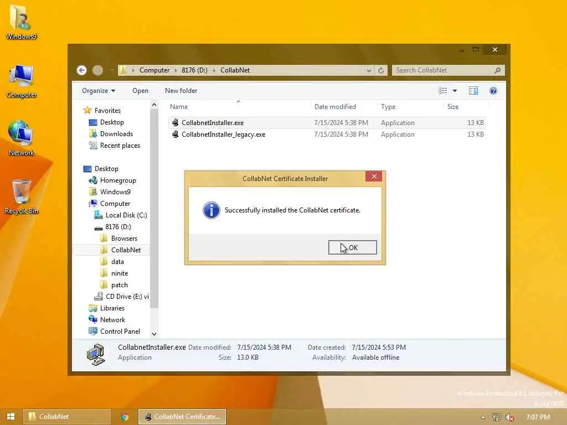Click navigation pane scroll down arrow
This screenshot has height=425, width=567.
(x=154, y=334)
